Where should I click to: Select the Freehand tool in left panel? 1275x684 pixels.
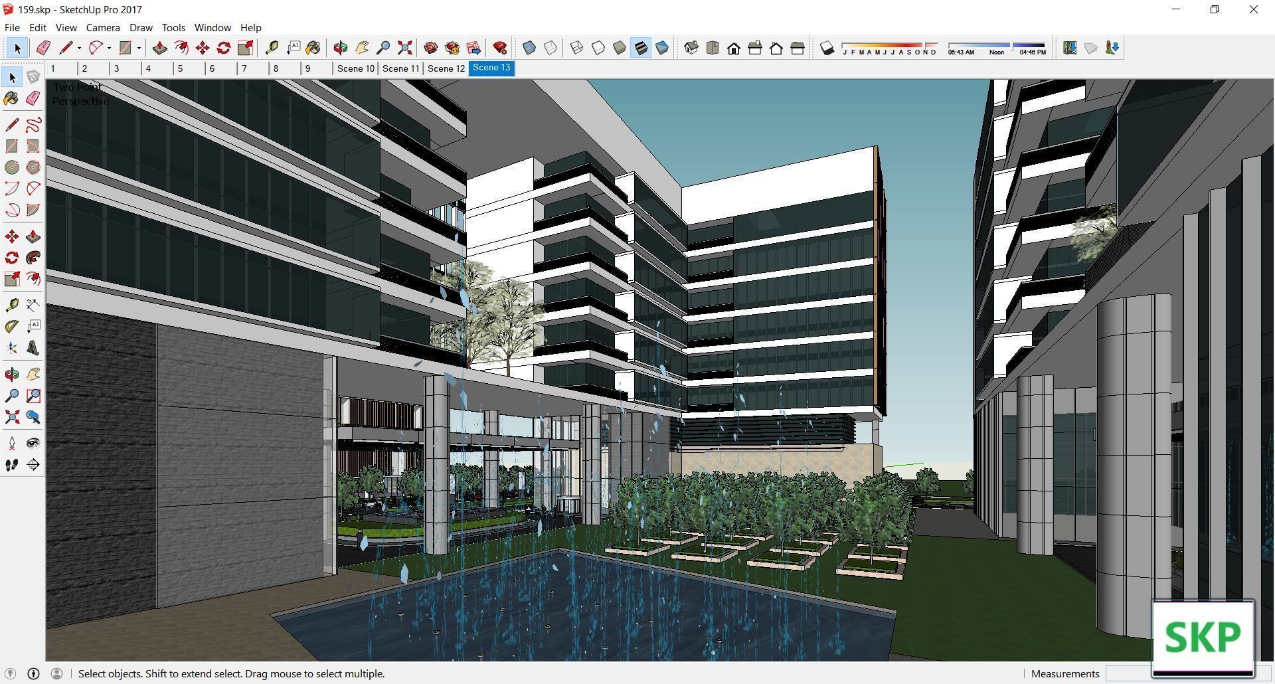[33, 125]
